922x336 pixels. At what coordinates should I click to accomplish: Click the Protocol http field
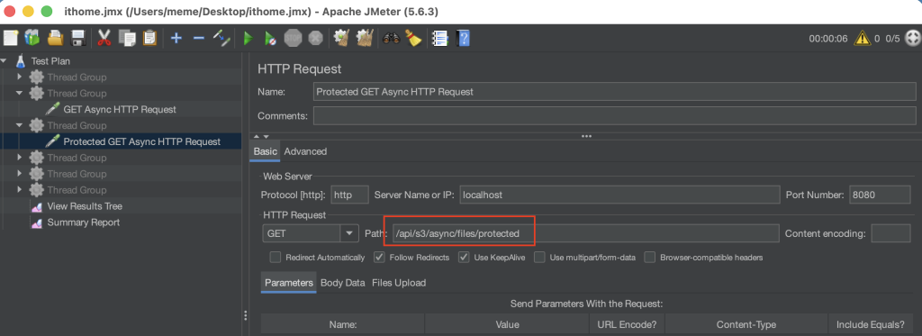coord(350,195)
